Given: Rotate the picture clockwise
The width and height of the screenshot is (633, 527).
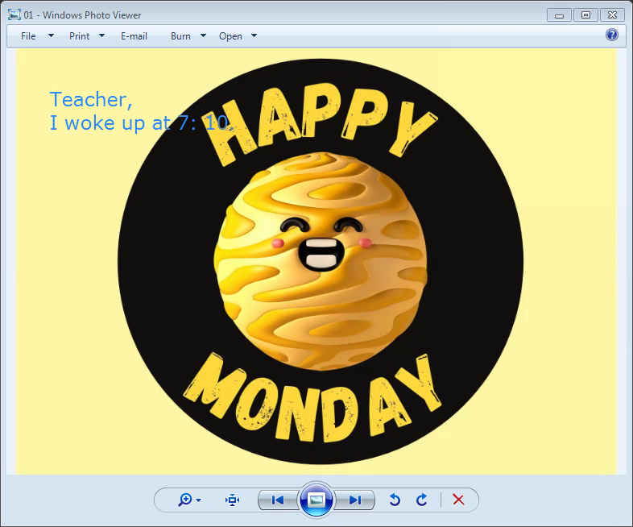Looking at the screenshot, I should tap(421, 500).
